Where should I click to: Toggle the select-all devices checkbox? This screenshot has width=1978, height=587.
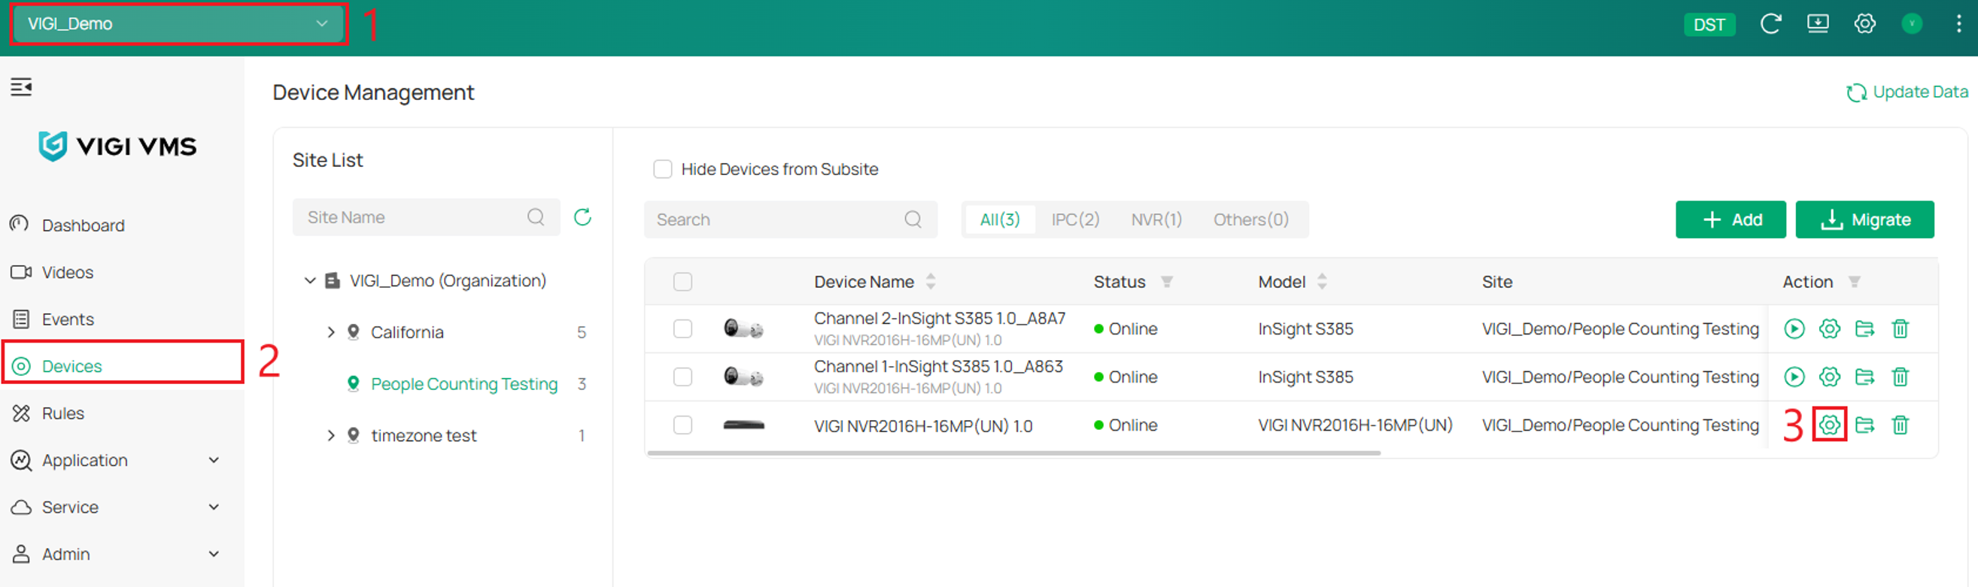coord(682,282)
